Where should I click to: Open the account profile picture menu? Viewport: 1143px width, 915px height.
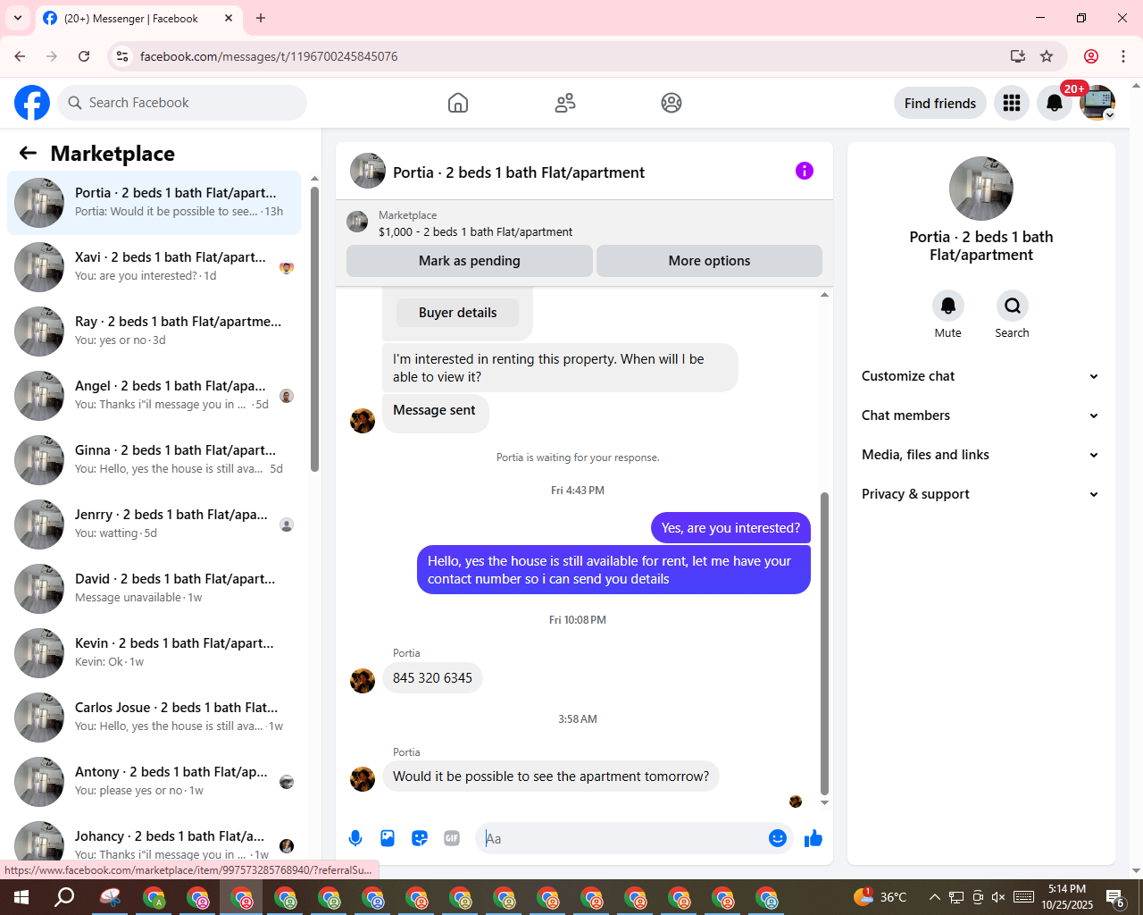coord(1097,103)
